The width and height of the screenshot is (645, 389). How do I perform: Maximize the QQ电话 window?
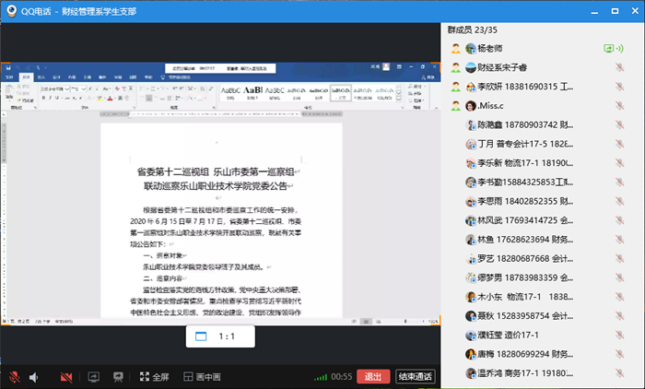pyautogui.click(x=614, y=10)
